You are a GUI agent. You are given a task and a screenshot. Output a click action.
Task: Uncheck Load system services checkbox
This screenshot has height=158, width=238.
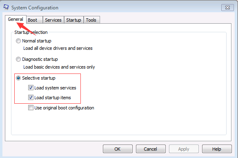[31, 88]
